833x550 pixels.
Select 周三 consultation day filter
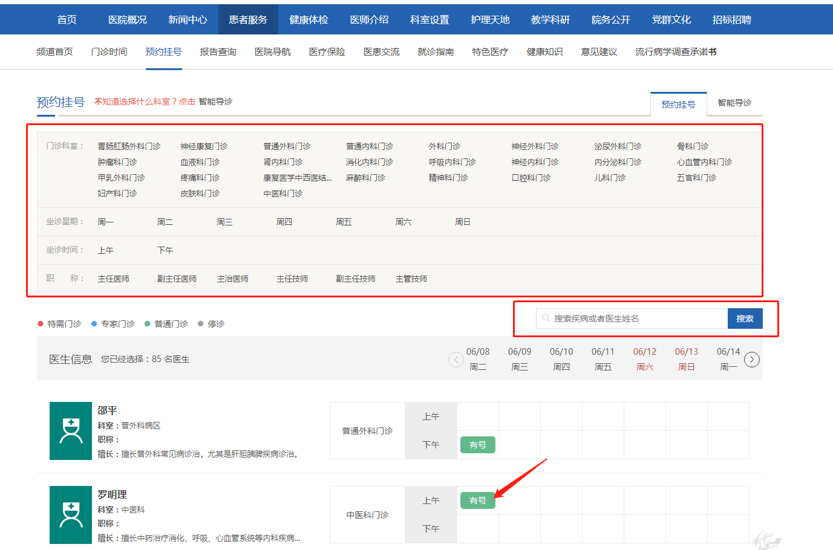(x=224, y=222)
